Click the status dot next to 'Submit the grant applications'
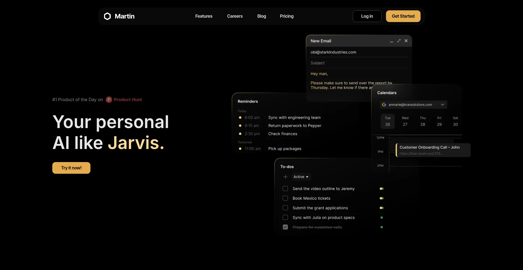The width and height of the screenshot is (523, 270). tap(382, 208)
